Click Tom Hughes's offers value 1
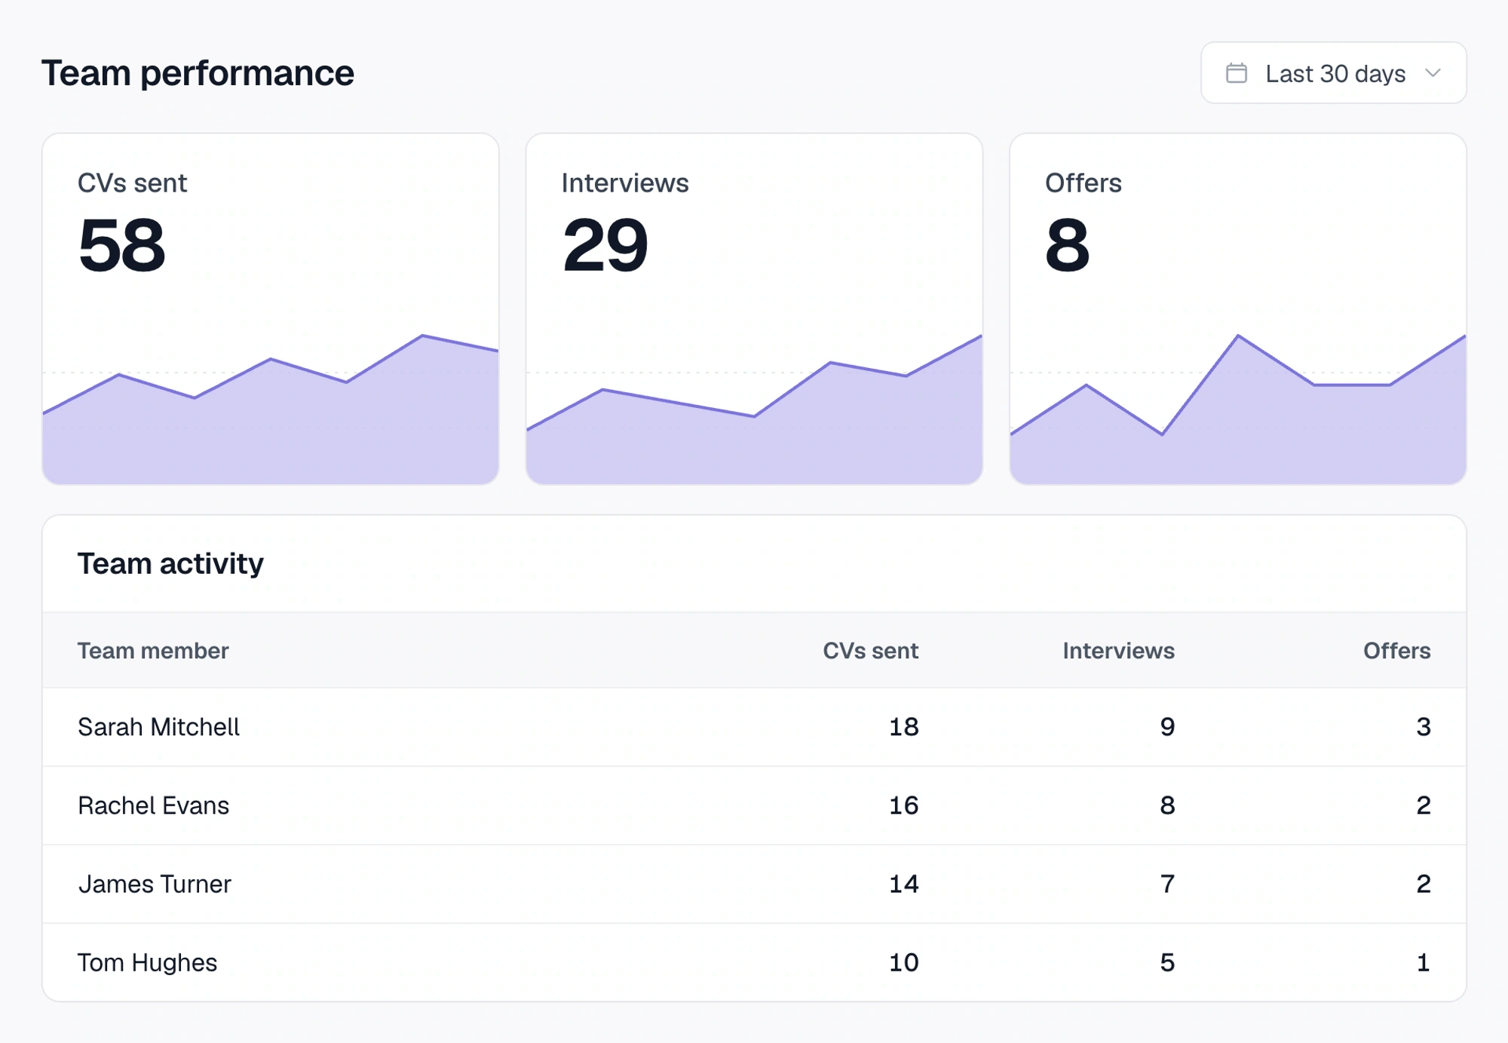The height and width of the screenshot is (1043, 1508). [x=1424, y=962]
